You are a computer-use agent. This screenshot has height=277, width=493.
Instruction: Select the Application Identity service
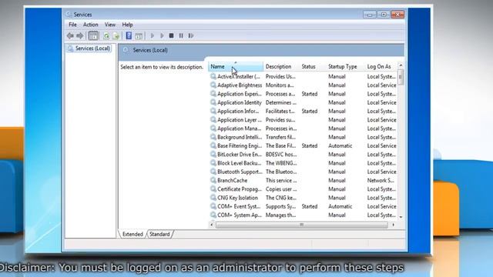(303, 102)
